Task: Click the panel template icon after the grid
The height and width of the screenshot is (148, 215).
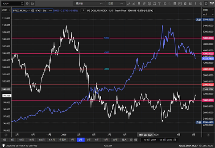Action: (180, 4)
